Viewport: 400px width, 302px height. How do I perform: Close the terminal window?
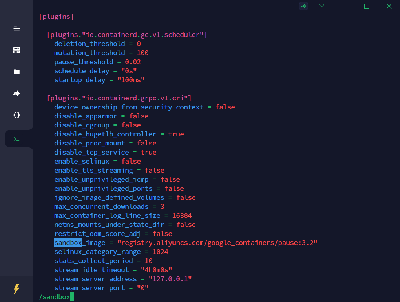[x=389, y=6]
